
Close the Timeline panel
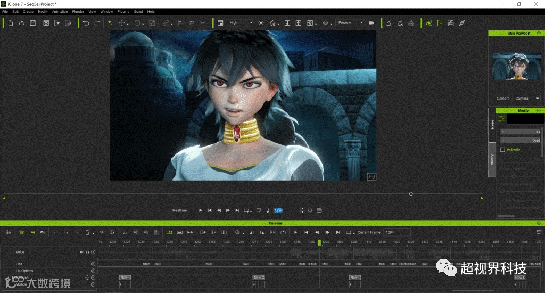coord(539,223)
